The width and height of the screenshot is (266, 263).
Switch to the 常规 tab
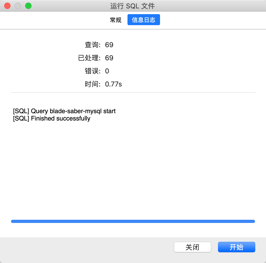point(115,20)
